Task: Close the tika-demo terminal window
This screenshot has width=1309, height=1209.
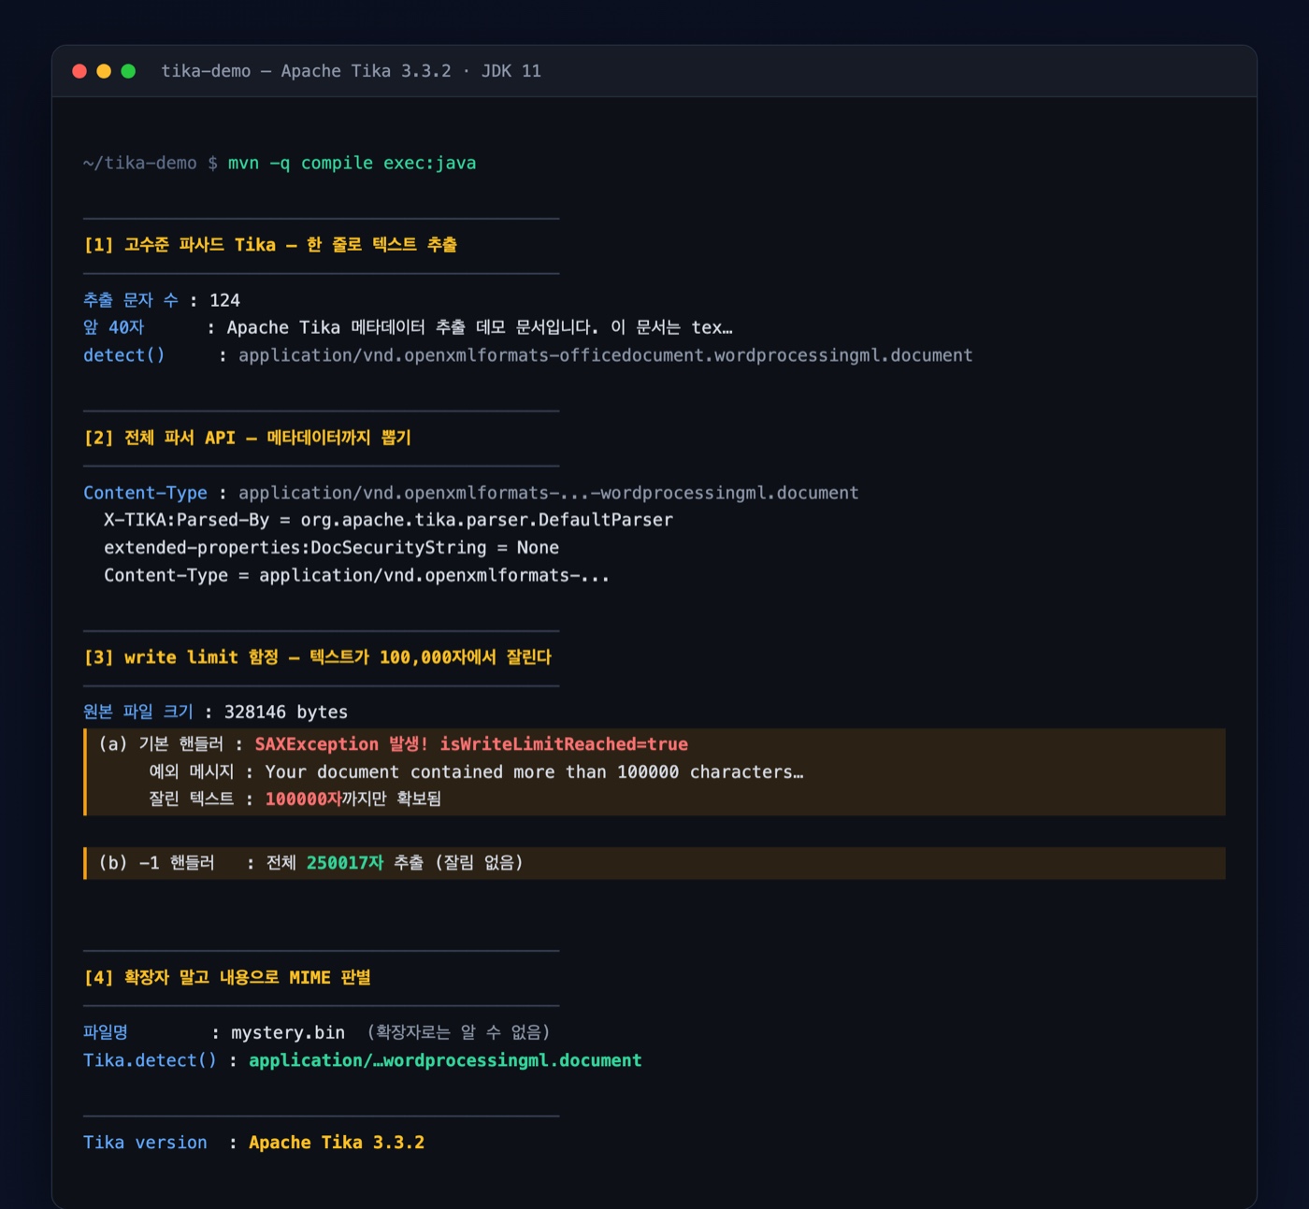Action: coord(79,71)
